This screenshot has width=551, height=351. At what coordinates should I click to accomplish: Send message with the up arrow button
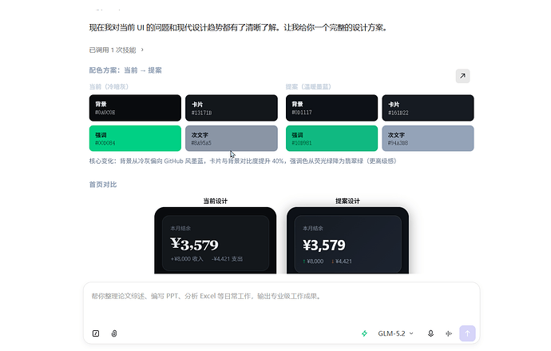[x=467, y=333]
